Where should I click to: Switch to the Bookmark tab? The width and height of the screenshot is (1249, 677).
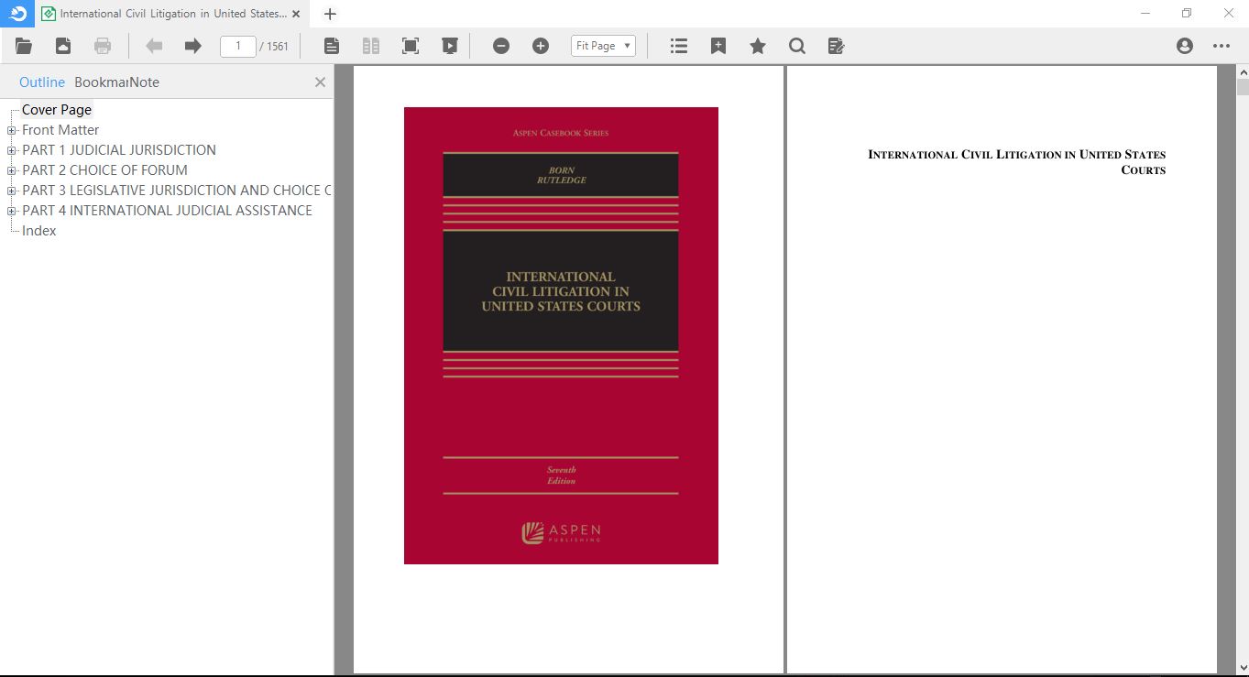(100, 82)
